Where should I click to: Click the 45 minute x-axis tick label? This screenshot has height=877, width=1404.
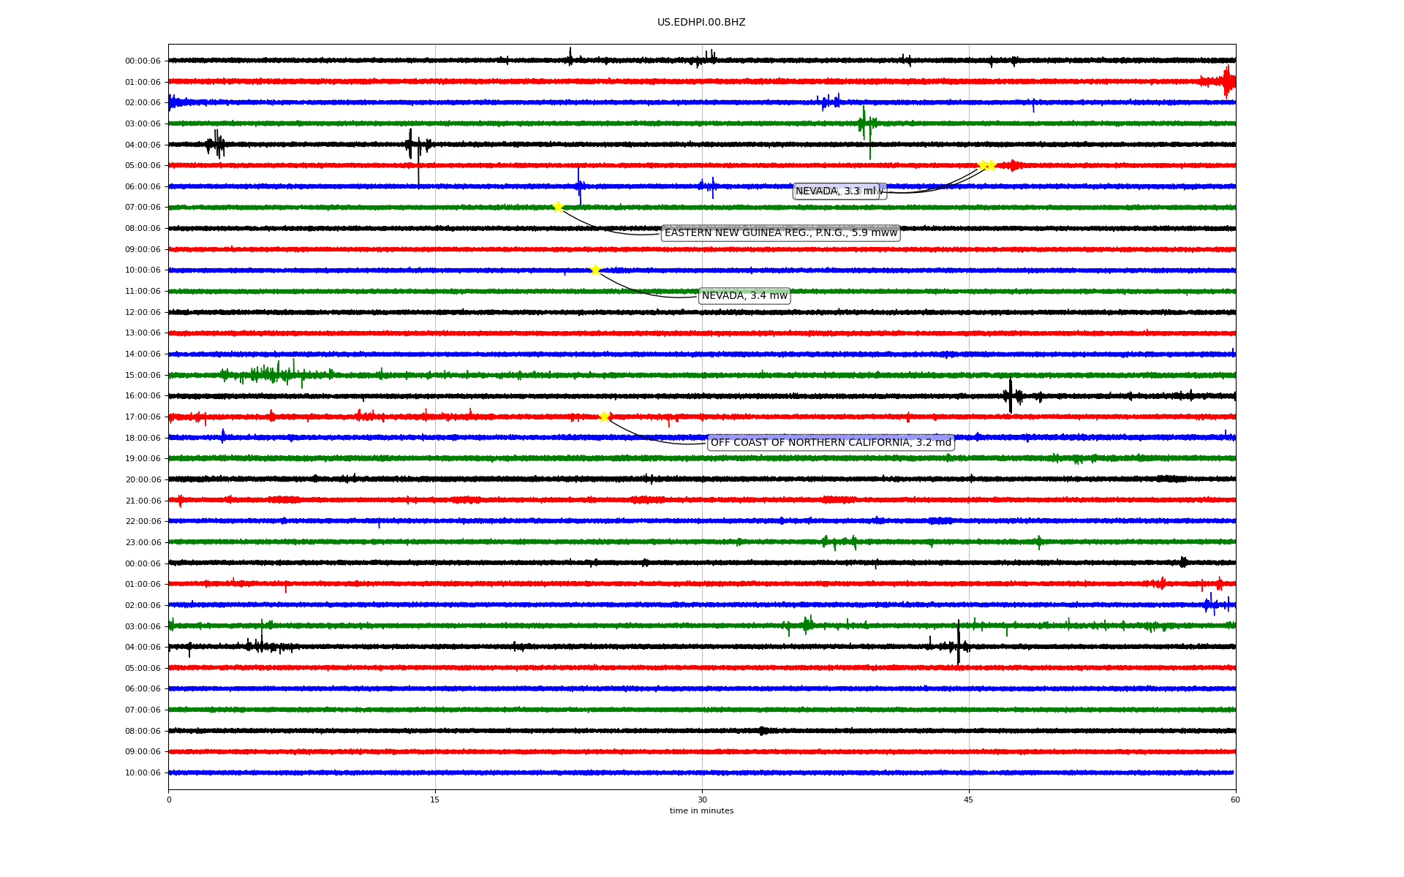(969, 800)
